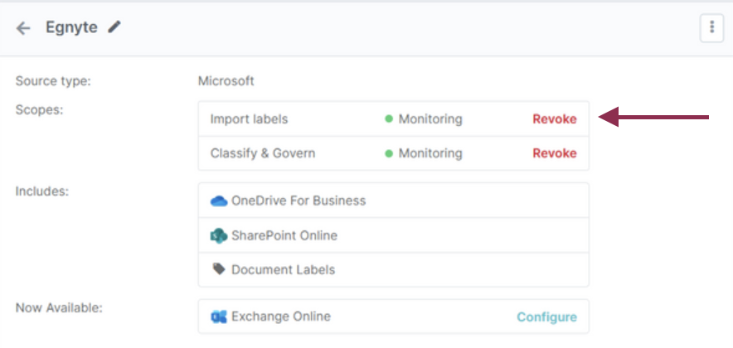The height and width of the screenshot is (348, 733).
Task: Click the Document Labels tag icon
Action: (x=219, y=269)
